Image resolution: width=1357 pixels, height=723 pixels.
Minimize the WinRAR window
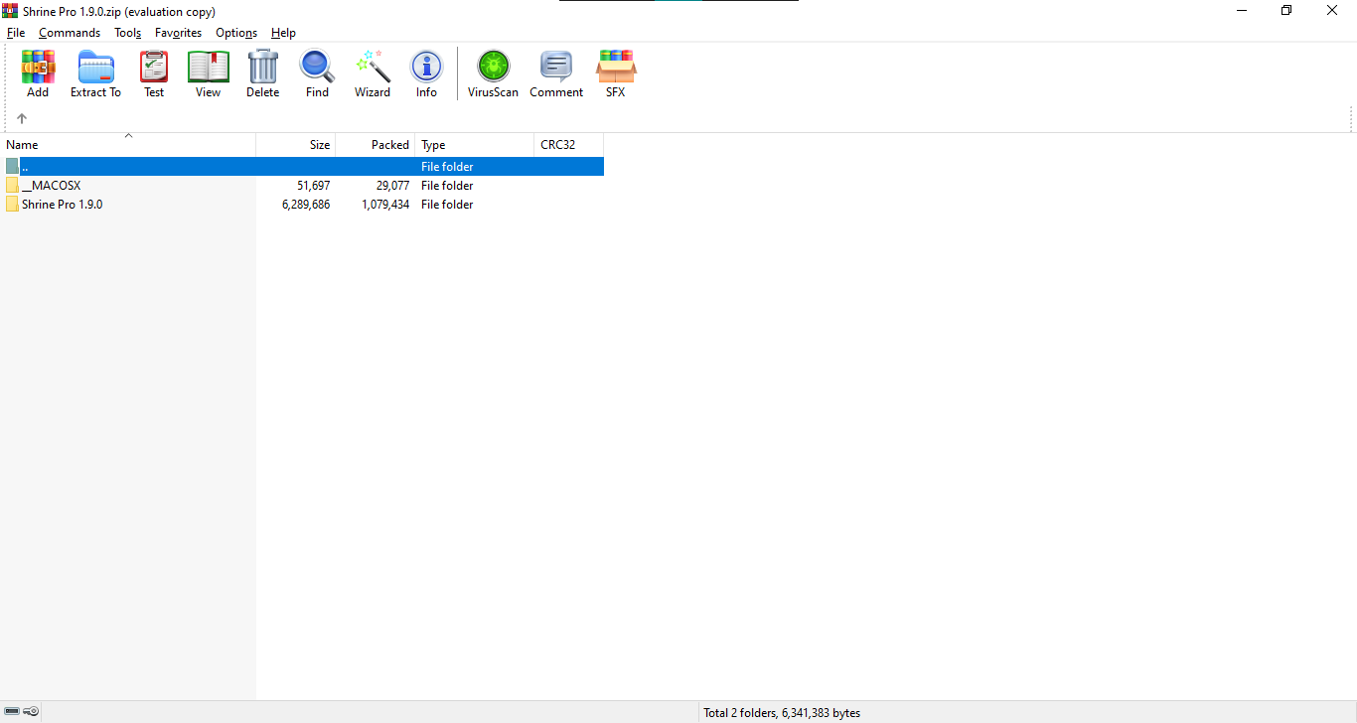(x=1242, y=11)
